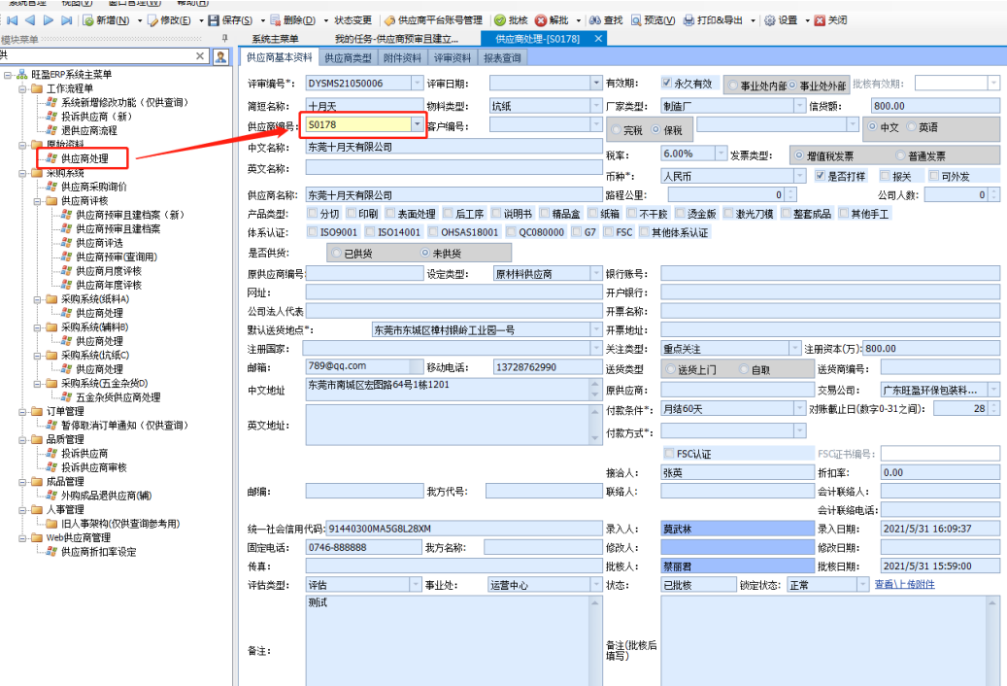1007x686 pixels.
Task: Open the 设置 gear settings
Action: 769,20
